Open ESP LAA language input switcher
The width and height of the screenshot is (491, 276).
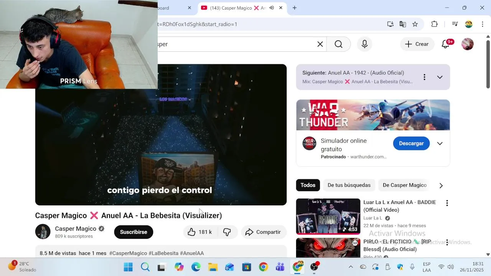pos(427,267)
